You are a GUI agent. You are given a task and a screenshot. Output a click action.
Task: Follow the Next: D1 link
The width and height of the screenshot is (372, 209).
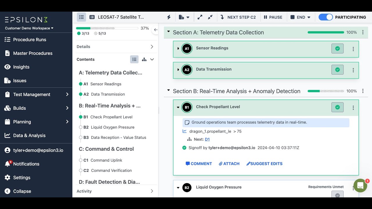(x=207, y=139)
